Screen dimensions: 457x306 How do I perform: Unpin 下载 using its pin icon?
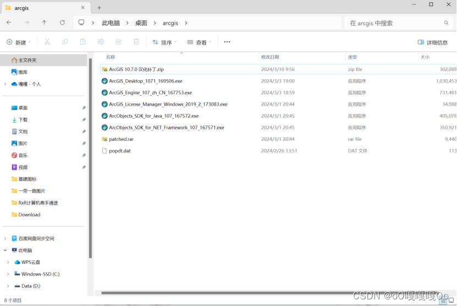[84, 120]
